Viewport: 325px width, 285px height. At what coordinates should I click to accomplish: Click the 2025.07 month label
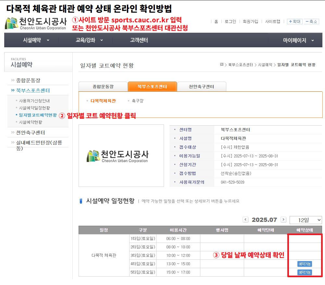click(x=264, y=220)
